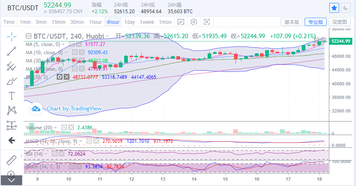
Task: Switch to 30min interval
Action: click(x=77, y=22)
